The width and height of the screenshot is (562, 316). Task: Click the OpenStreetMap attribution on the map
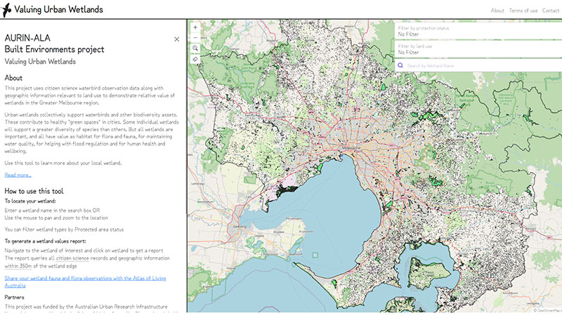pyautogui.click(x=547, y=310)
